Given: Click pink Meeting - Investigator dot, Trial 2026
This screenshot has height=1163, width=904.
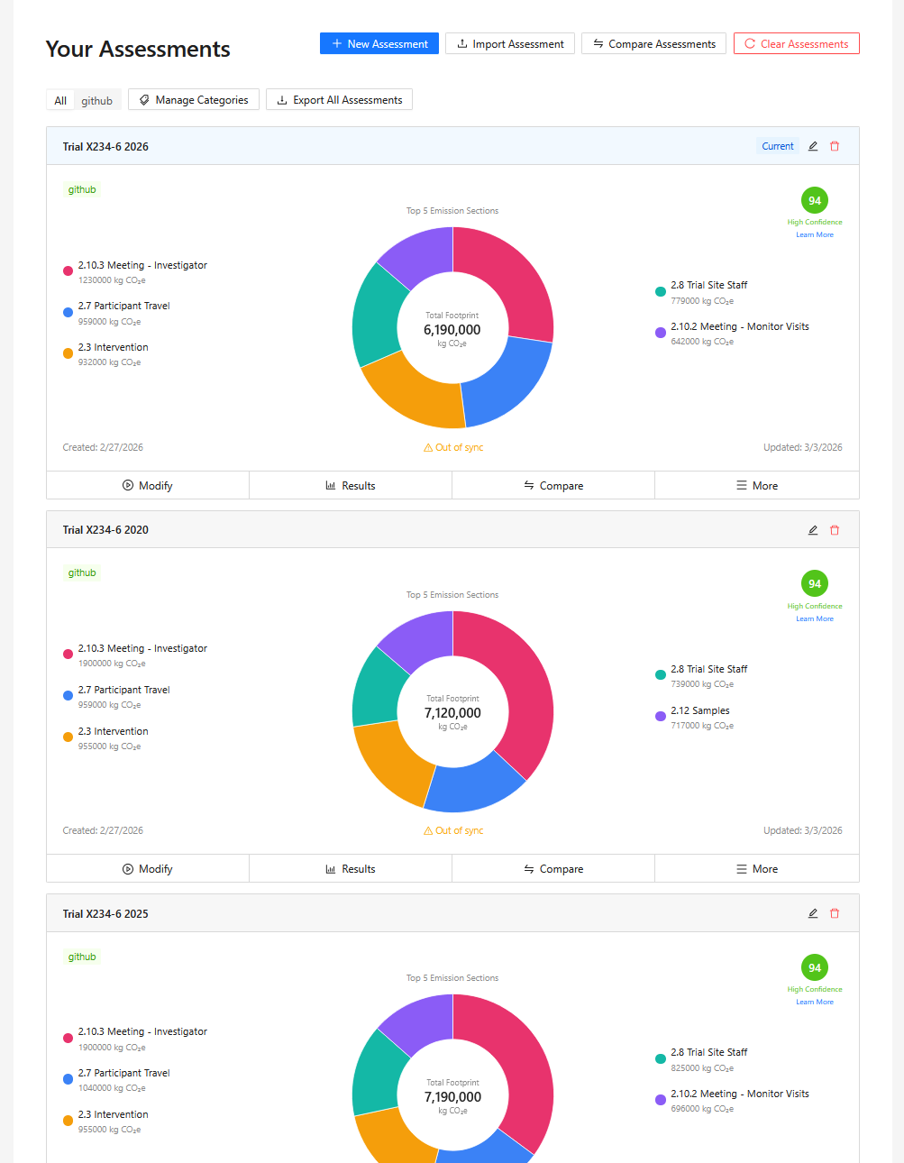Looking at the screenshot, I should tap(68, 271).
